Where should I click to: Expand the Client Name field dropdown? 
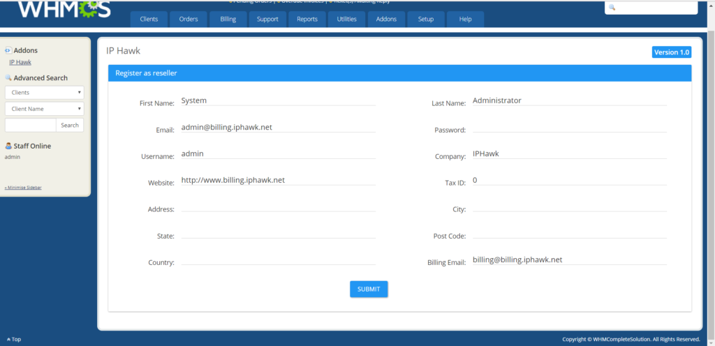point(45,109)
